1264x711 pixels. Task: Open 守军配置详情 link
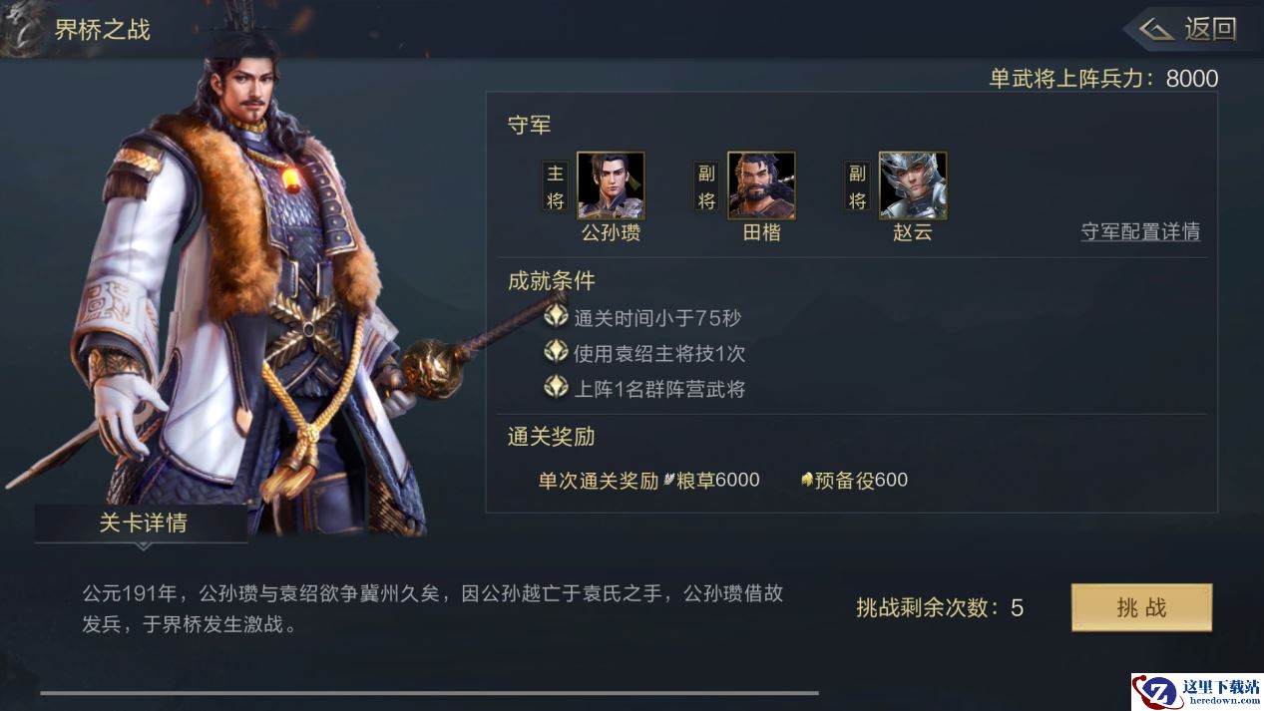pyautogui.click(x=1140, y=231)
